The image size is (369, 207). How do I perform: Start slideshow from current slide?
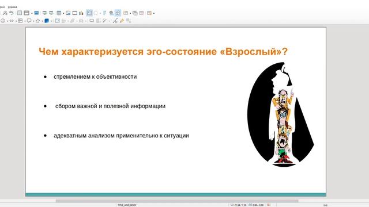coord(51,13)
